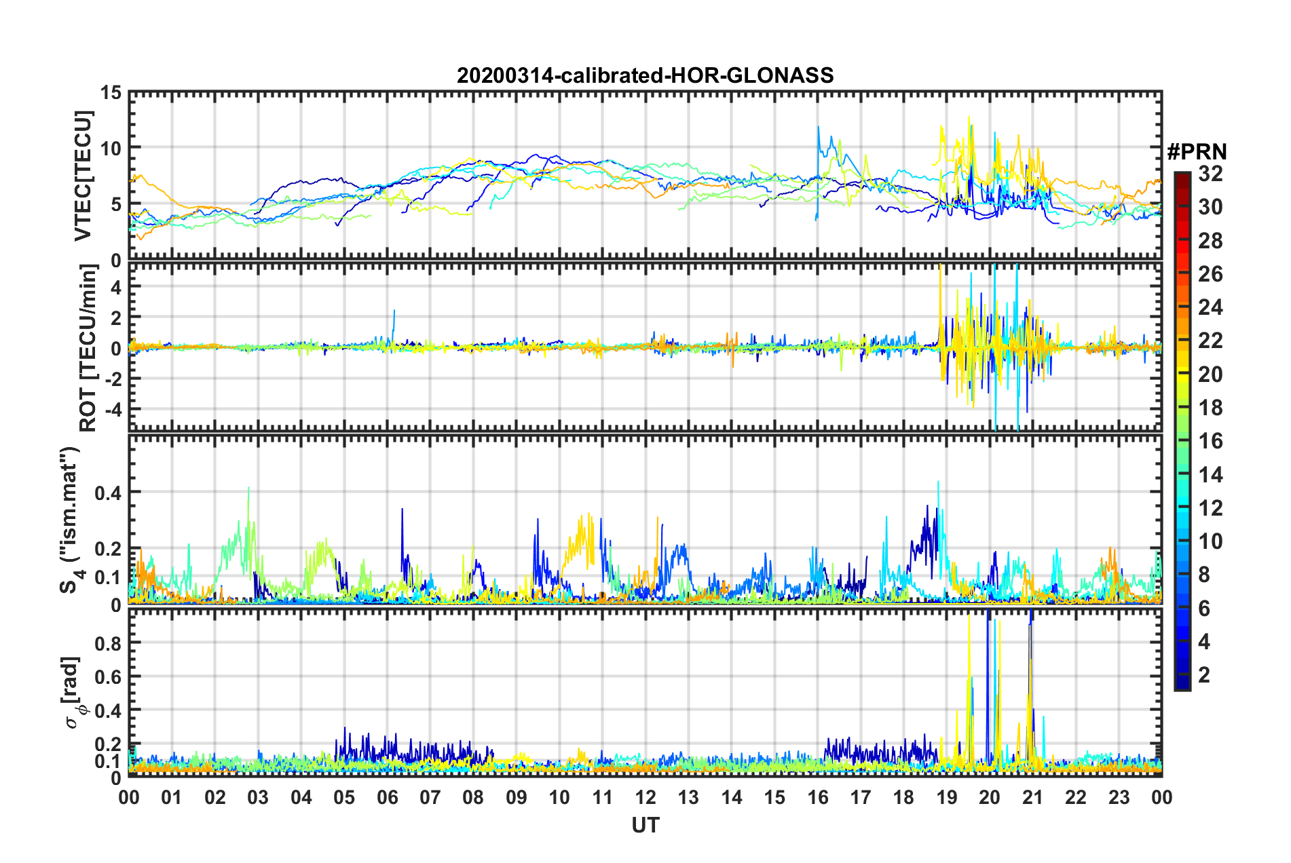Image resolution: width=1291 pixels, height=863 pixels.
Task: Select the "0.8" tick on the sigma-phi axis
Action: point(109,643)
